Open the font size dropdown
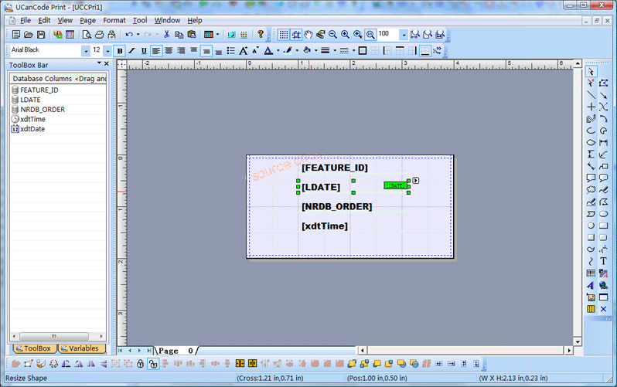The image size is (617, 387). tap(107, 50)
